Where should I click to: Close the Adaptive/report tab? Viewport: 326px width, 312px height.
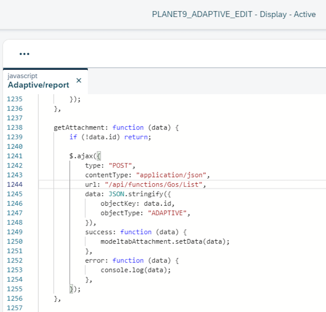(79, 80)
